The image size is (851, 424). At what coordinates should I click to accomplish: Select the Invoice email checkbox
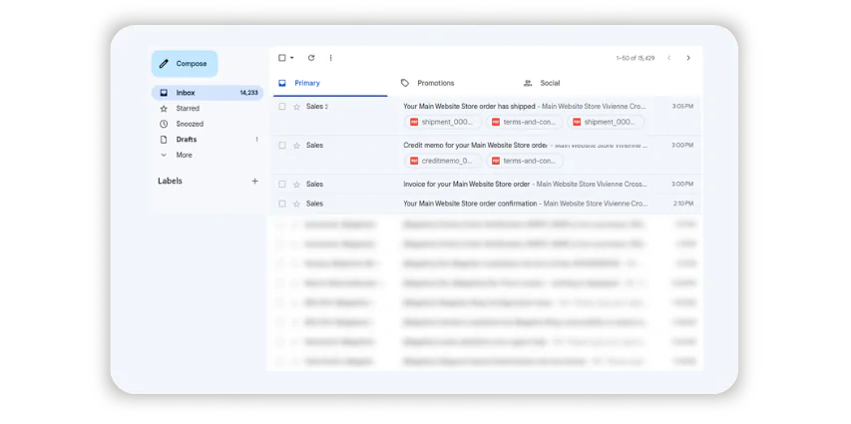281,184
